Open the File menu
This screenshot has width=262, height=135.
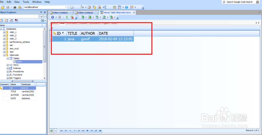[2, 2]
